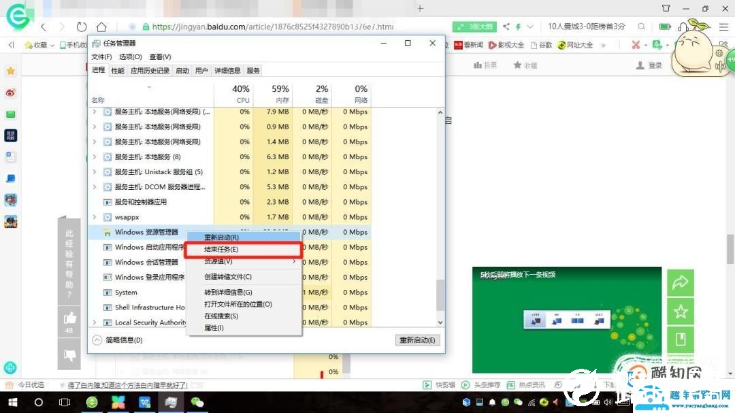Choose 重新启动(R) in the context menu
The width and height of the screenshot is (735, 413).
click(243, 237)
